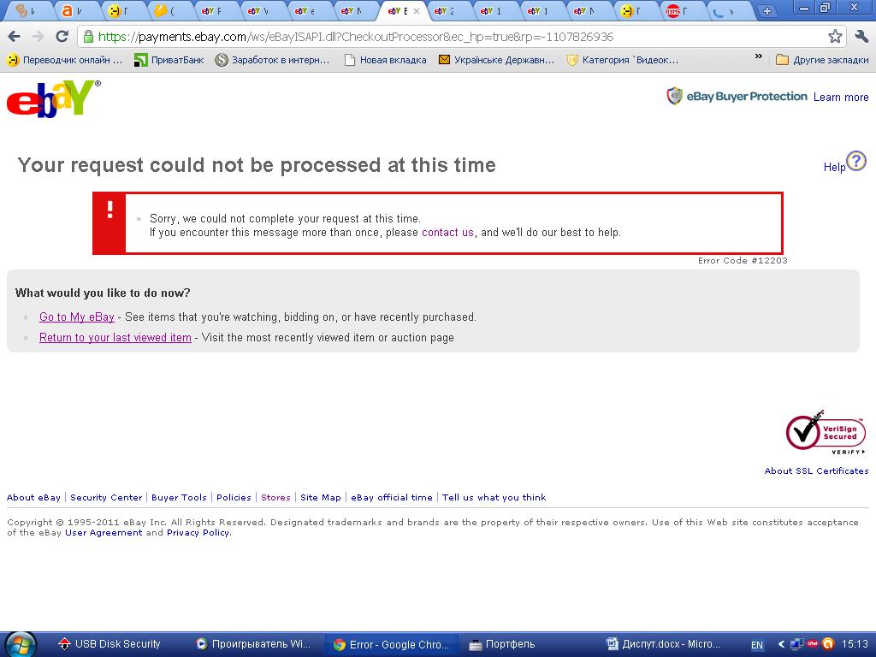The image size is (876, 657).
Task: Click the contact us link
Action: pos(447,233)
